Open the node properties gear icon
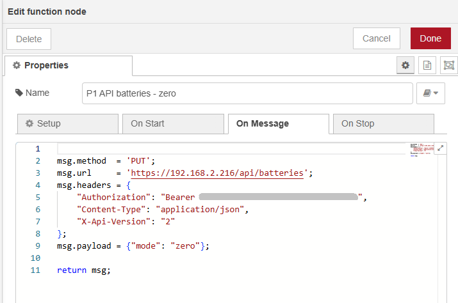 point(405,65)
